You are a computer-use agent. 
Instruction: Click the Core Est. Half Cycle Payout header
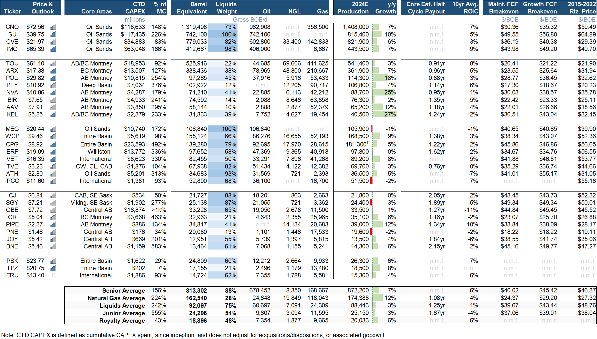tap(426, 8)
